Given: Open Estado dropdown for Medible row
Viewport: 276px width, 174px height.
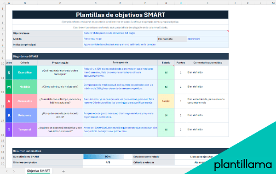Looking at the screenshot, I should pos(166,87).
